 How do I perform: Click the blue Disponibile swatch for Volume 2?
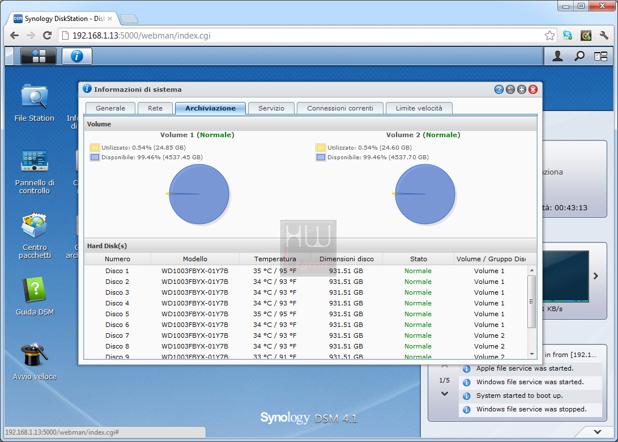point(321,158)
